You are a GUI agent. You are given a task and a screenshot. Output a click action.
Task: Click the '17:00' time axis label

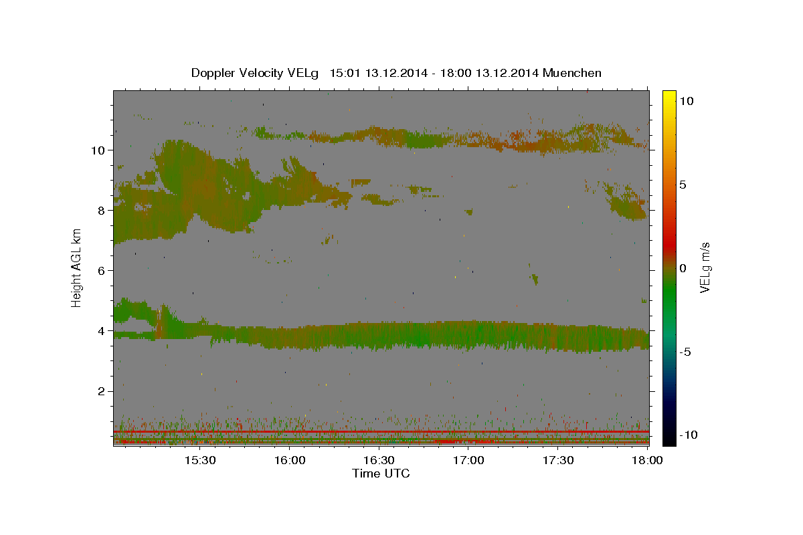point(468,460)
